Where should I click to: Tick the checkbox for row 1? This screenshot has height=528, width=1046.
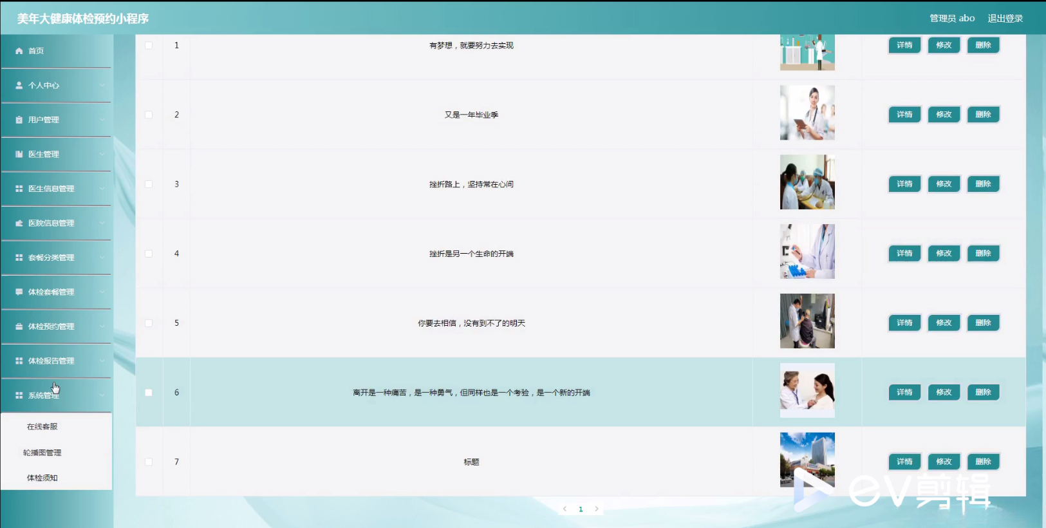[149, 45]
